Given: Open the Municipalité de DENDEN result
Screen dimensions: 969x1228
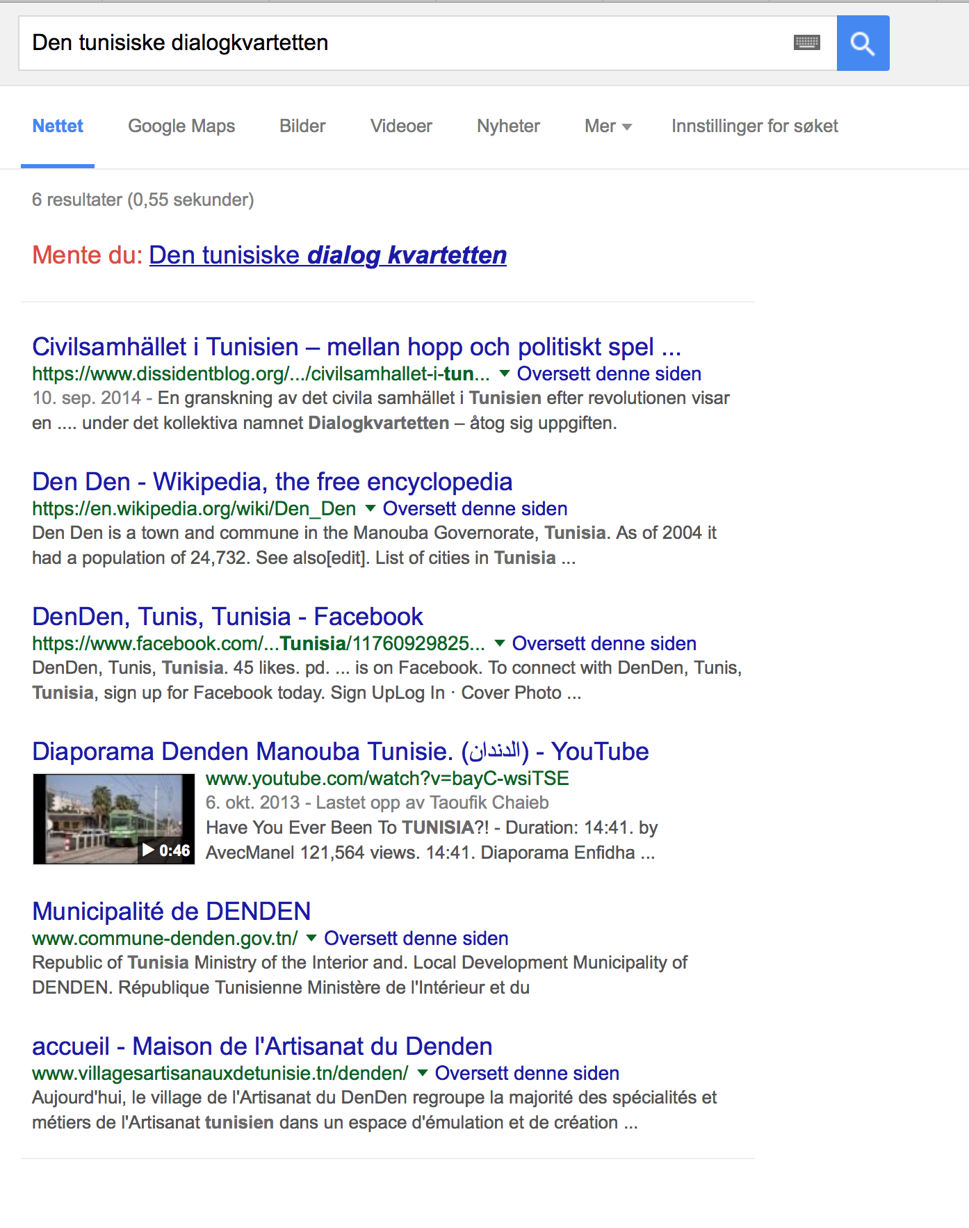Looking at the screenshot, I should (x=172, y=912).
